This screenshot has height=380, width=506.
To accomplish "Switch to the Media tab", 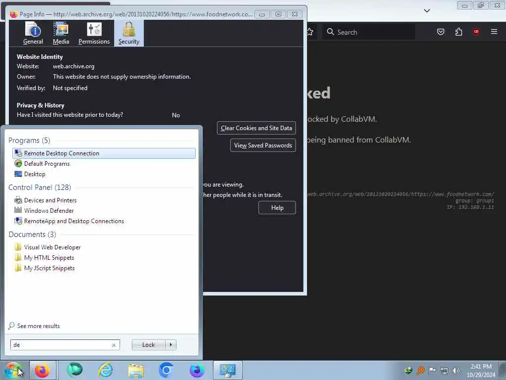I will point(61,33).
